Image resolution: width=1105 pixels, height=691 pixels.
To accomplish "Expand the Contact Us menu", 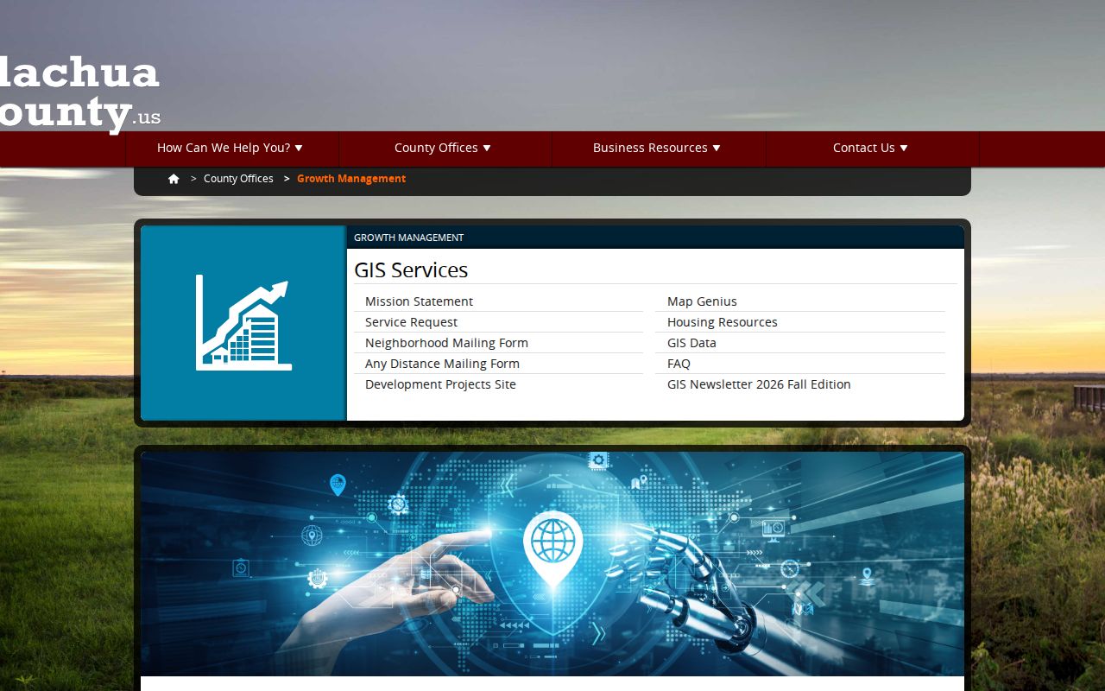I will coord(871,148).
